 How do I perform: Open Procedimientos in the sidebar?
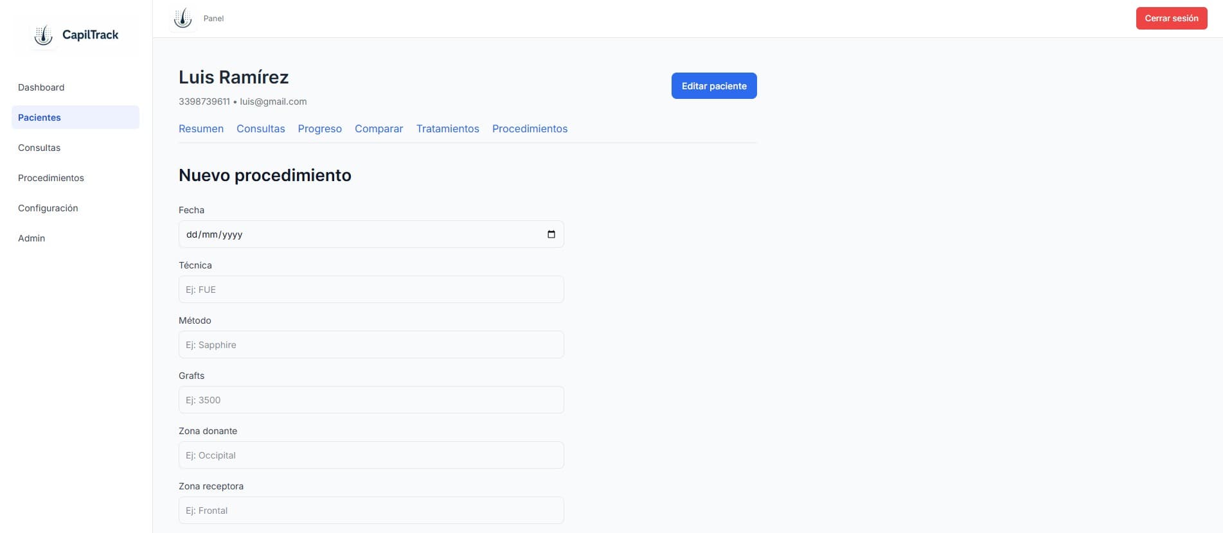51,178
